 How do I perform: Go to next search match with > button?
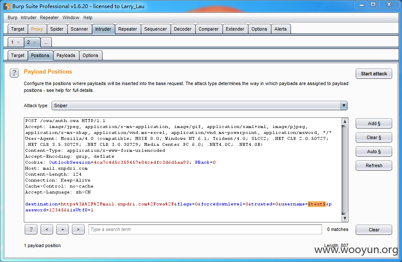78,229
